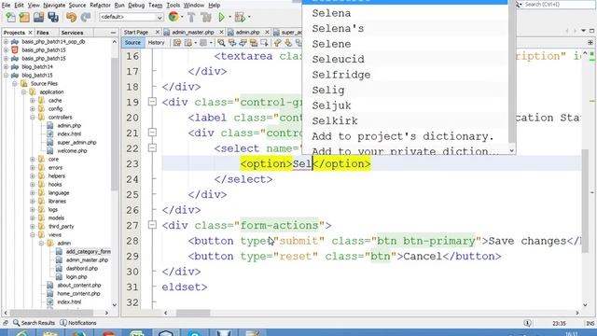Click the Clean and Build icon
Screen dimensions: 597x336
click(206, 17)
